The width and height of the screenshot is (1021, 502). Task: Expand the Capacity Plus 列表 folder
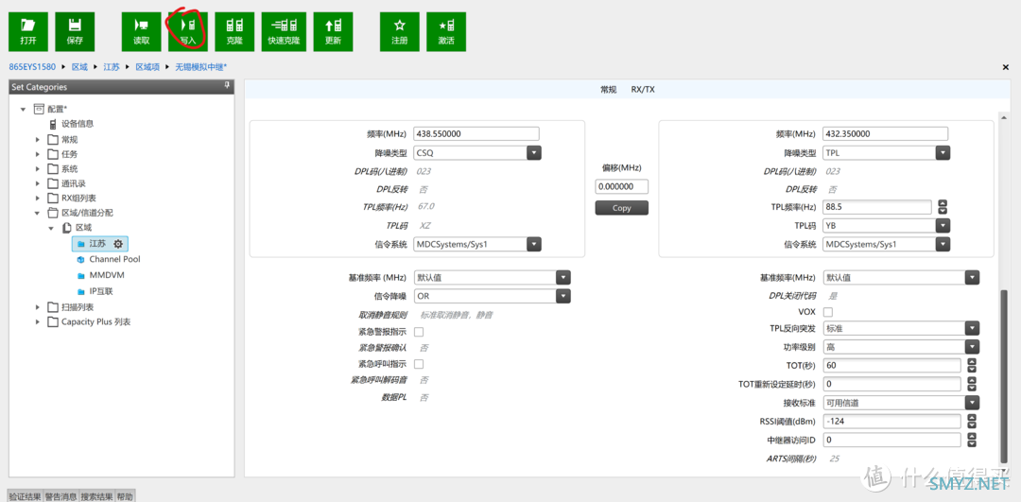[x=38, y=321]
